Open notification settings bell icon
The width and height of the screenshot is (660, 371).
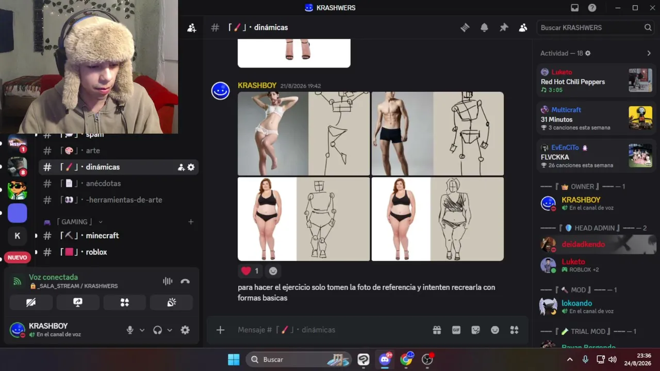[x=484, y=28]
